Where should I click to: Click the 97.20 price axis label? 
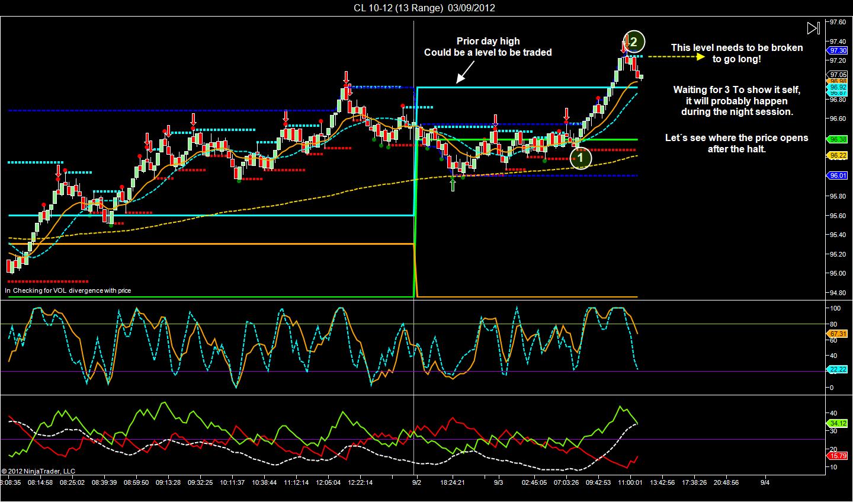(x=838, y=61)
